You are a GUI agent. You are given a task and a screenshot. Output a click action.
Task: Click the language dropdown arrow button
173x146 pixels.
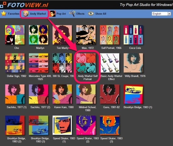tap(169, 14)
